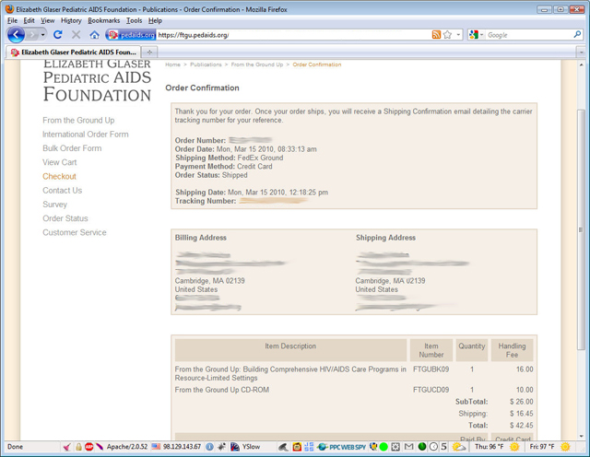Viewport: 590px width, 457px height.
Task: Open the View menu
Action: click(x=47, y=20)
